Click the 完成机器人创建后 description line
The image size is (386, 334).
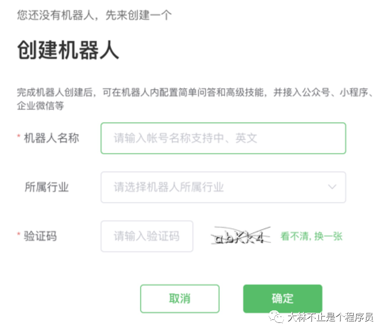coord(195,93)
